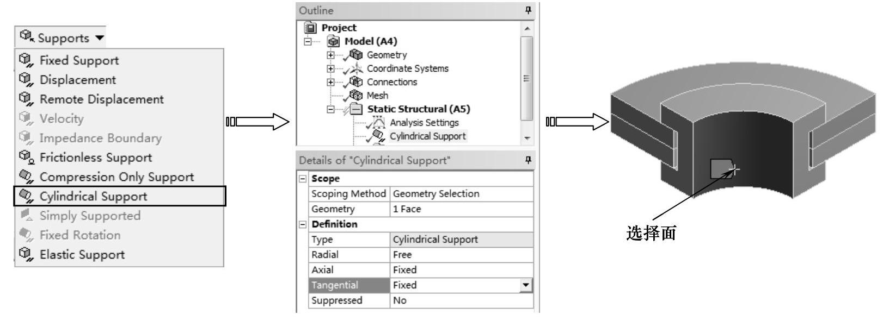Click the Connections icon in Outline
This screenshot has width=883, height=321.
(x=356, y=82)
